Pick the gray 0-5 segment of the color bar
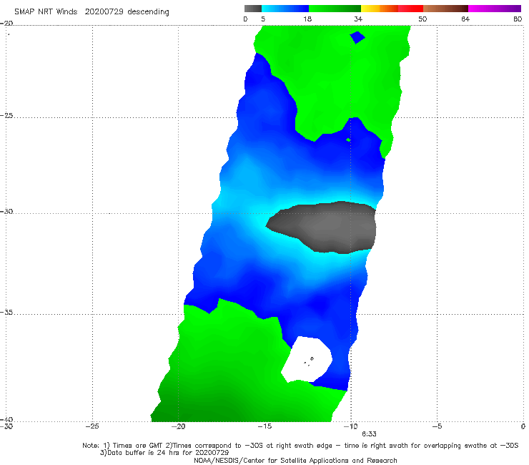The width and height of the screenshot is (529, 465). [x=252, y=9]
